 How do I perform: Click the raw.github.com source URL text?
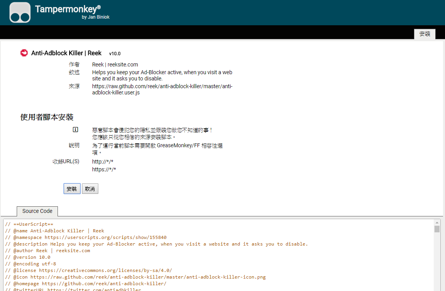pos(162,89)
